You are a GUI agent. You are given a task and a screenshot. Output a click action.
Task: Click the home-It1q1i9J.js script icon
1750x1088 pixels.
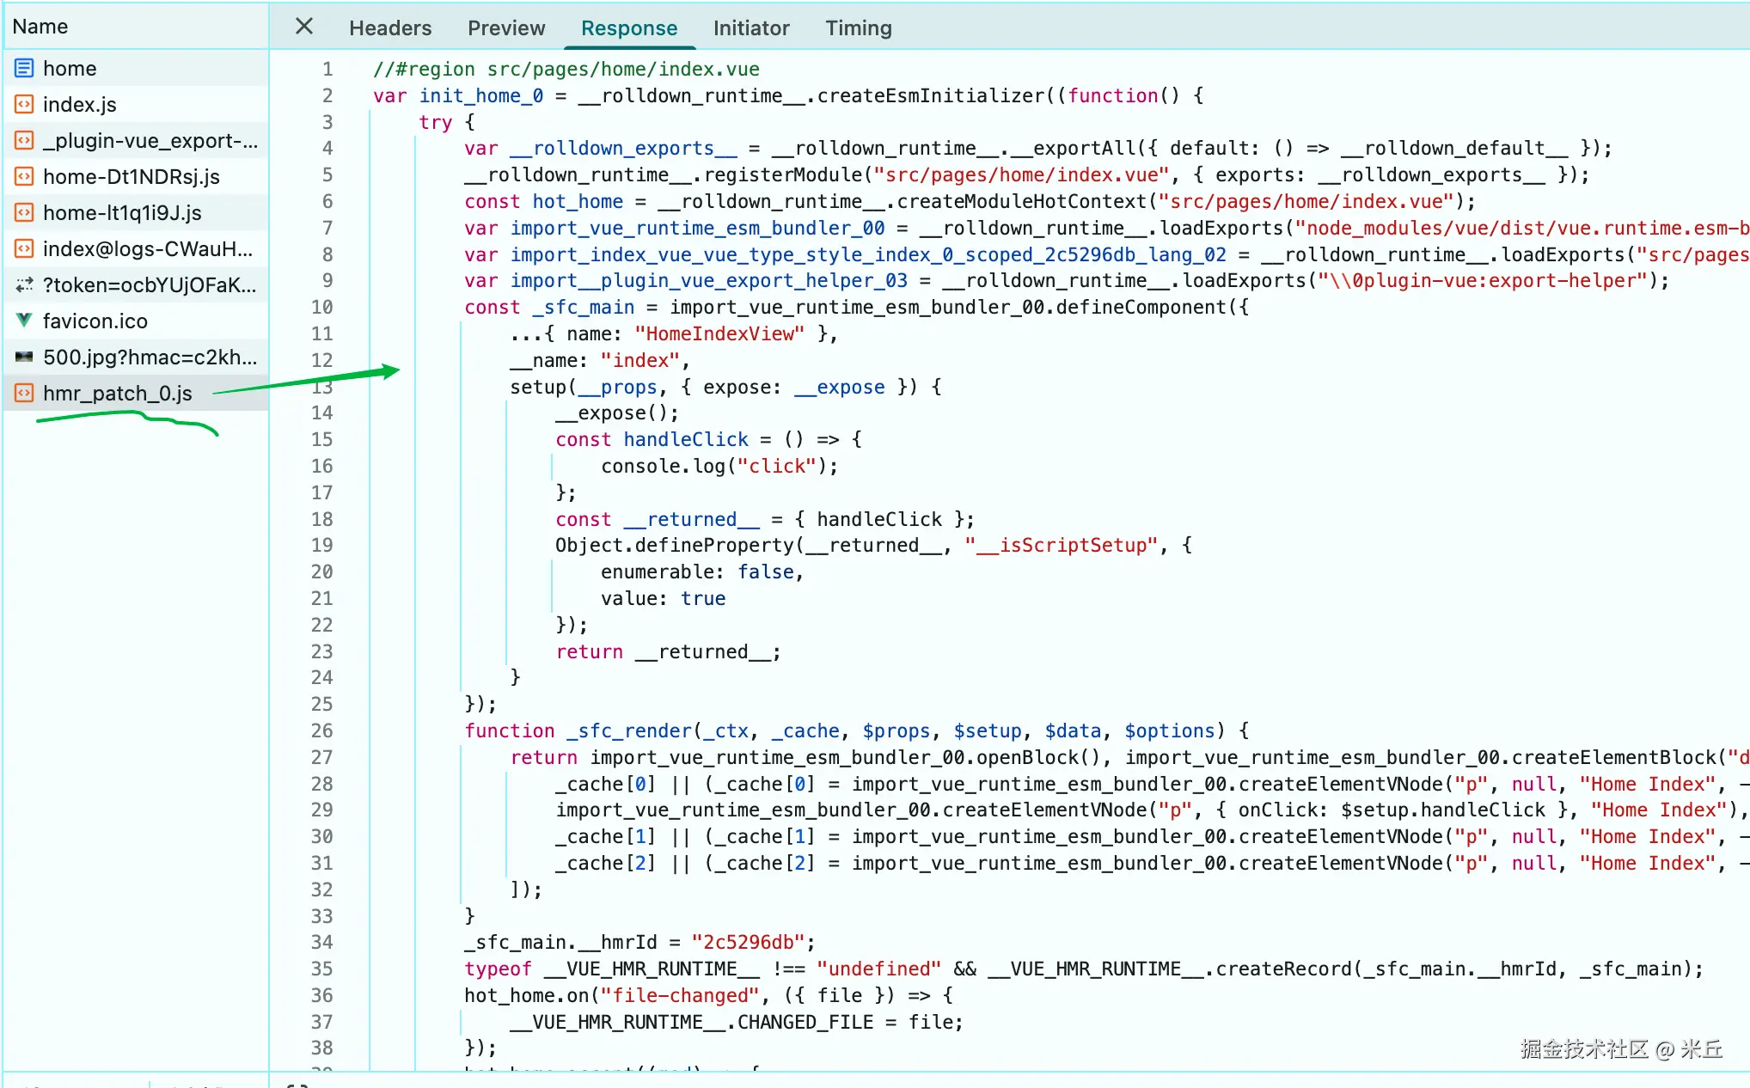click(x=24, y=212)
